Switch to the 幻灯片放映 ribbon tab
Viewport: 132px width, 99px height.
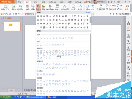pos(53,2)
